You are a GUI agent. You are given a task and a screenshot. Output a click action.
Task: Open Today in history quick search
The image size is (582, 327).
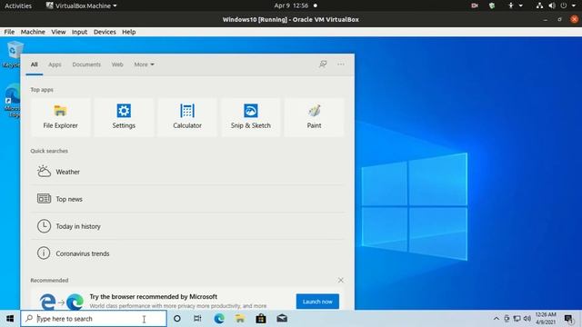coord(187,226)
